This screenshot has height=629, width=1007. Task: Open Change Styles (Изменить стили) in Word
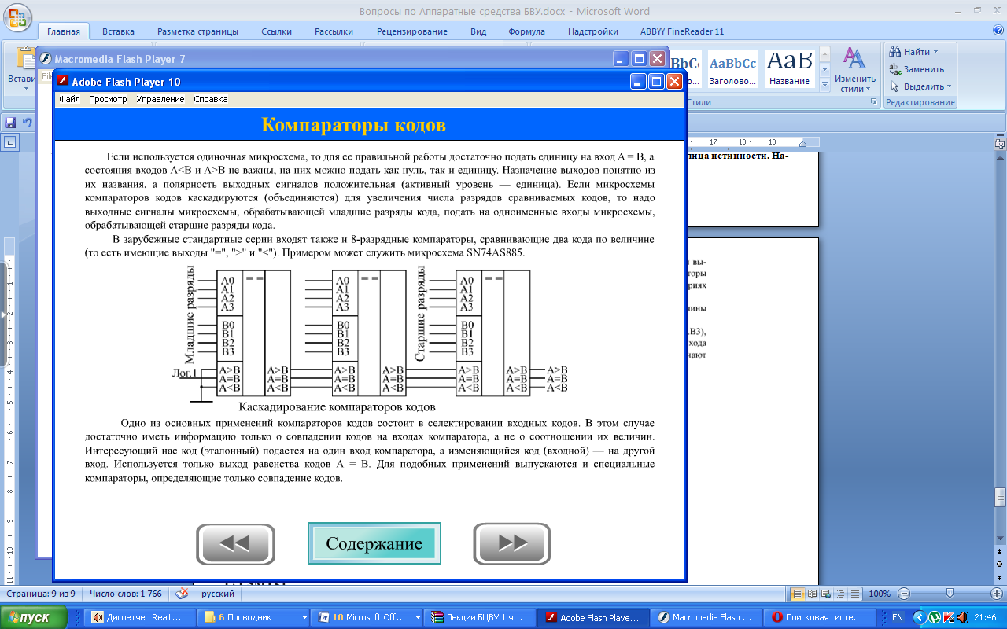point(855,68)
